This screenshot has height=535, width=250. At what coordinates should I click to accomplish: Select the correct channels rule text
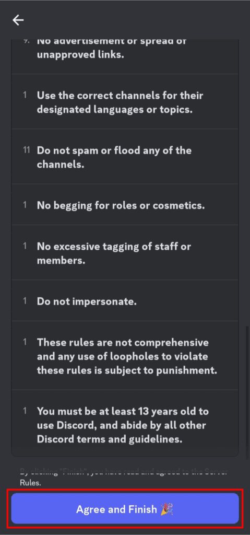(120, 103)
